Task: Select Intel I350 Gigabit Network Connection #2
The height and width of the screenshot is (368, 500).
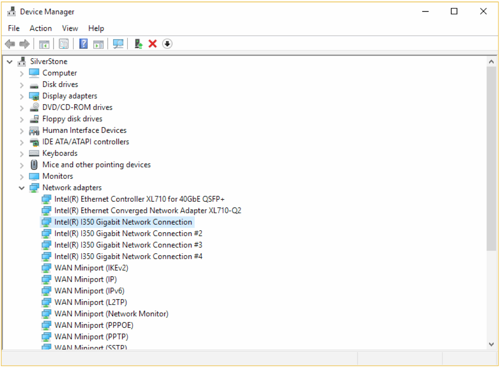Action: click(x=128, y=234)
